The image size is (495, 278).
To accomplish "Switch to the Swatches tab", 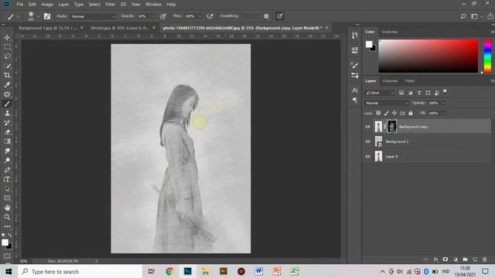I will pyautogui.click(x=390, y=32).
